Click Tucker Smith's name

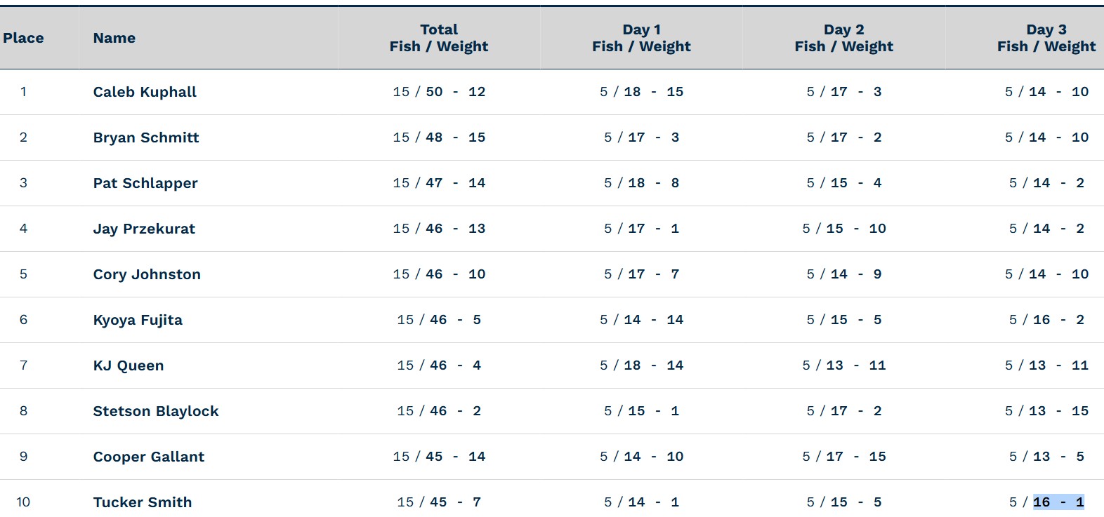click(143, 502)
